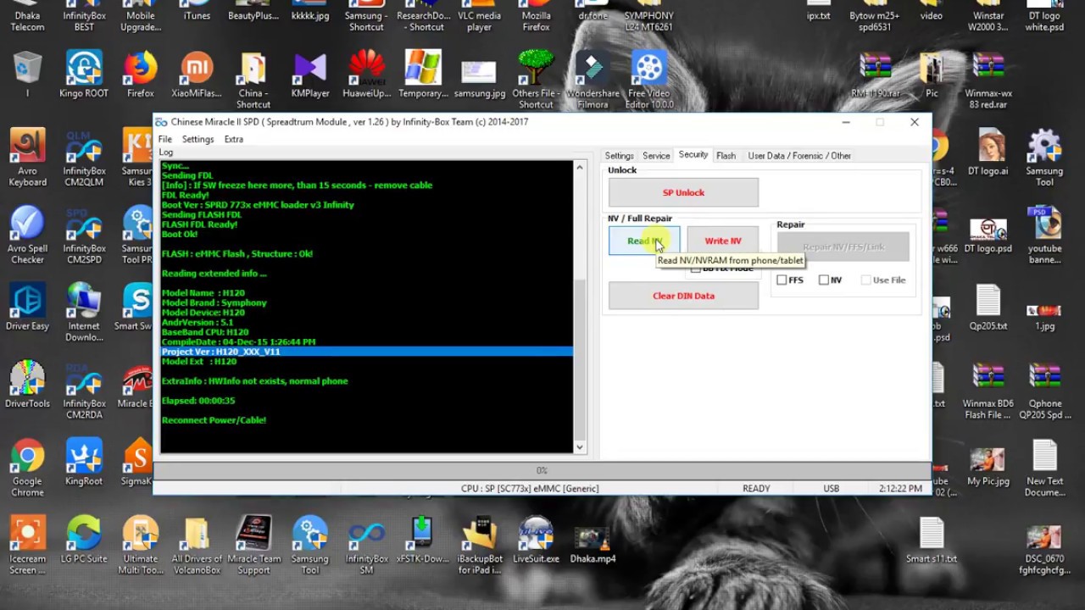Open the KingRoot desktop icon

84,463
